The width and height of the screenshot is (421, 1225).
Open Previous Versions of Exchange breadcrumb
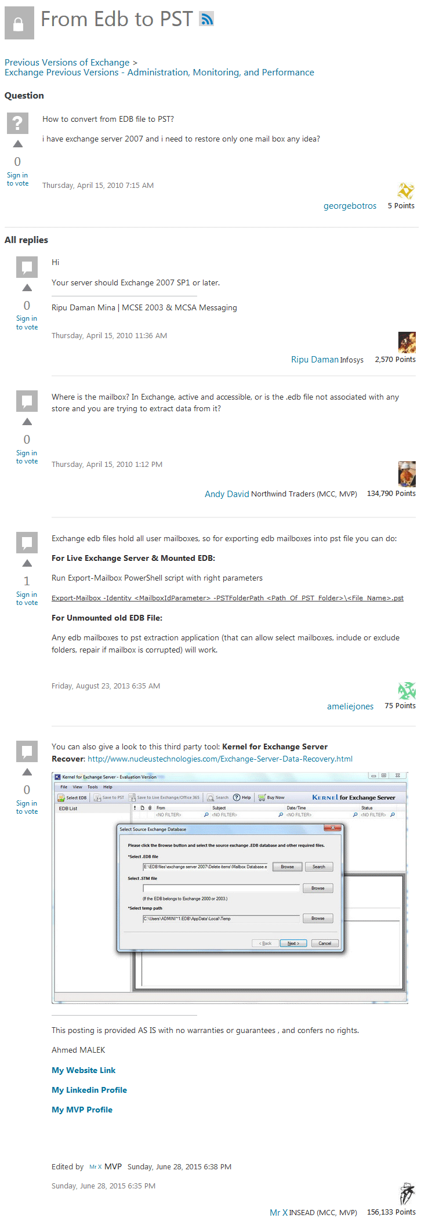coord(67,62)
